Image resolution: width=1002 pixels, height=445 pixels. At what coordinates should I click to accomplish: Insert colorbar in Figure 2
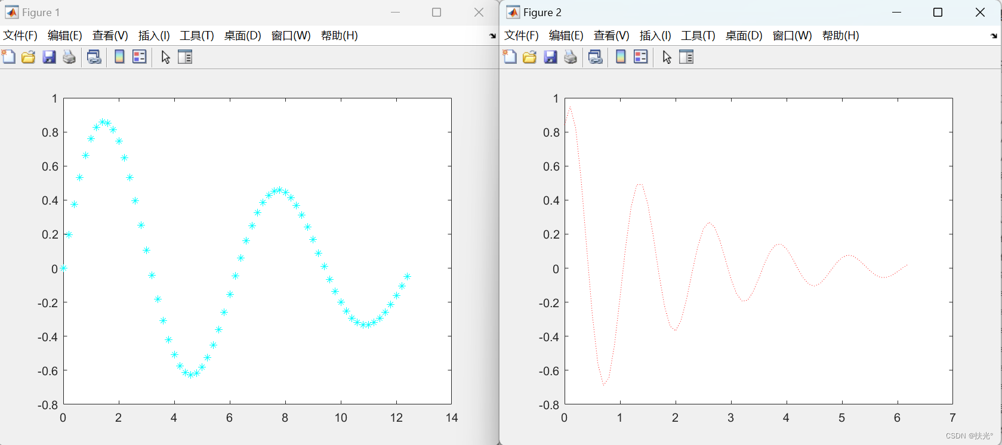click(x=621, y=57)
